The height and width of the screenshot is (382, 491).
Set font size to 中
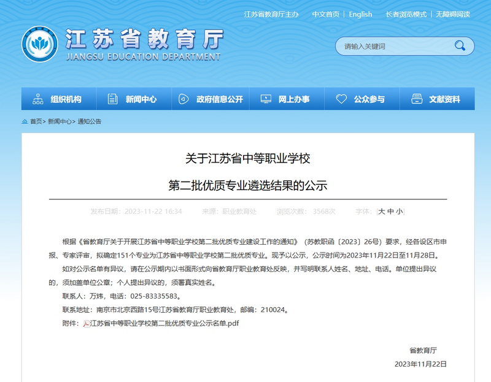(390, 210)
